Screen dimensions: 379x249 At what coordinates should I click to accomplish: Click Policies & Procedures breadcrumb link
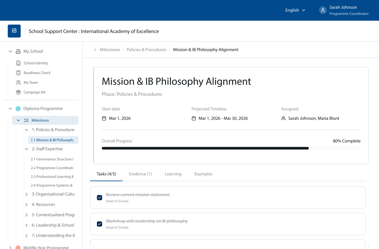point(146,50)
